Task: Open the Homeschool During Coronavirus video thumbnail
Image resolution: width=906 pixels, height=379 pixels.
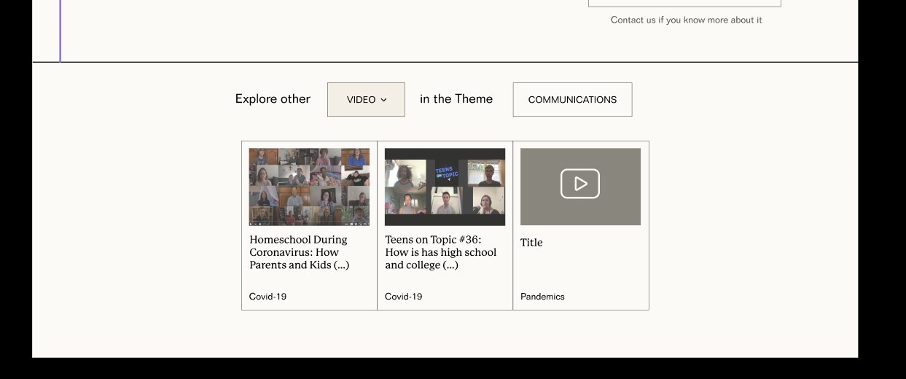Action: coord(309,187)
